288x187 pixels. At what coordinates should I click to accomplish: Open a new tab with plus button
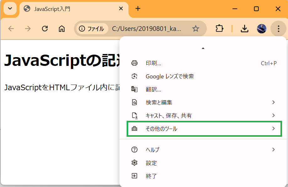click(x=138, y=8)
